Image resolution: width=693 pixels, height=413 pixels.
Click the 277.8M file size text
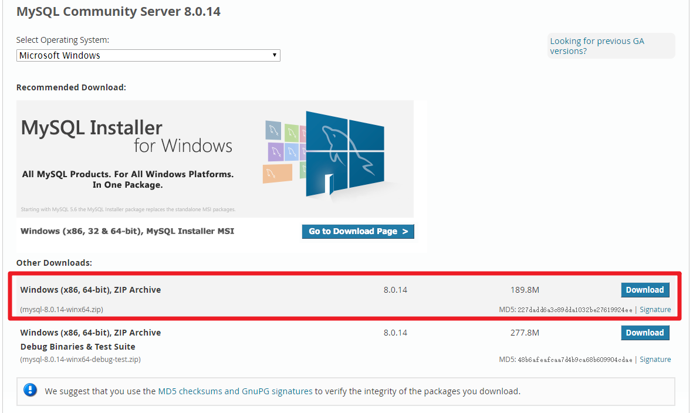click(525, 333)
